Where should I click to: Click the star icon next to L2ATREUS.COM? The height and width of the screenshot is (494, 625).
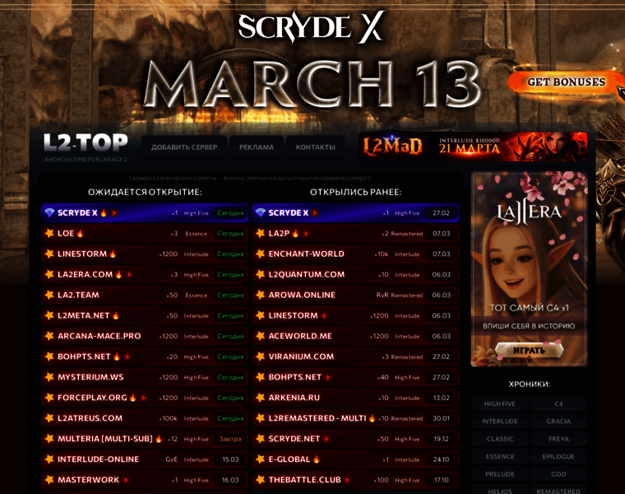49,418
